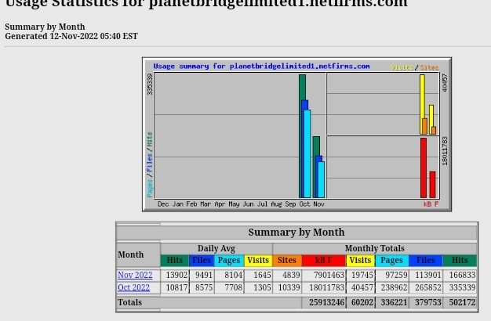Click the red kB F header cell

coord(324,261)
